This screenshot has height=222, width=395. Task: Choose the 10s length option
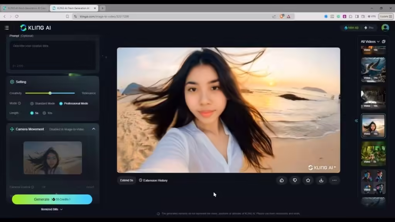[44, 113]
